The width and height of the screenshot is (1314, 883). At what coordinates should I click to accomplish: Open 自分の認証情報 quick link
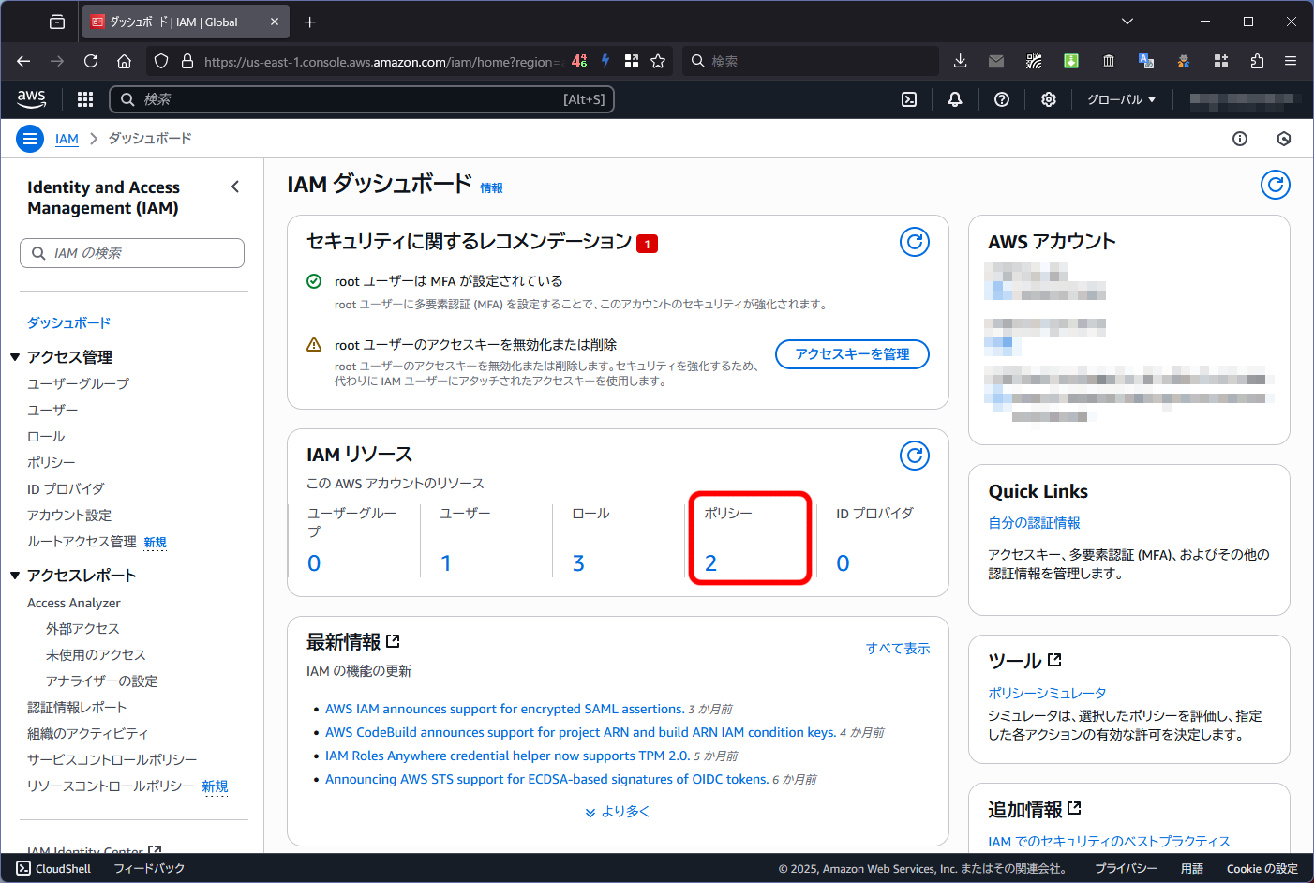click(x=1034, y=523)
